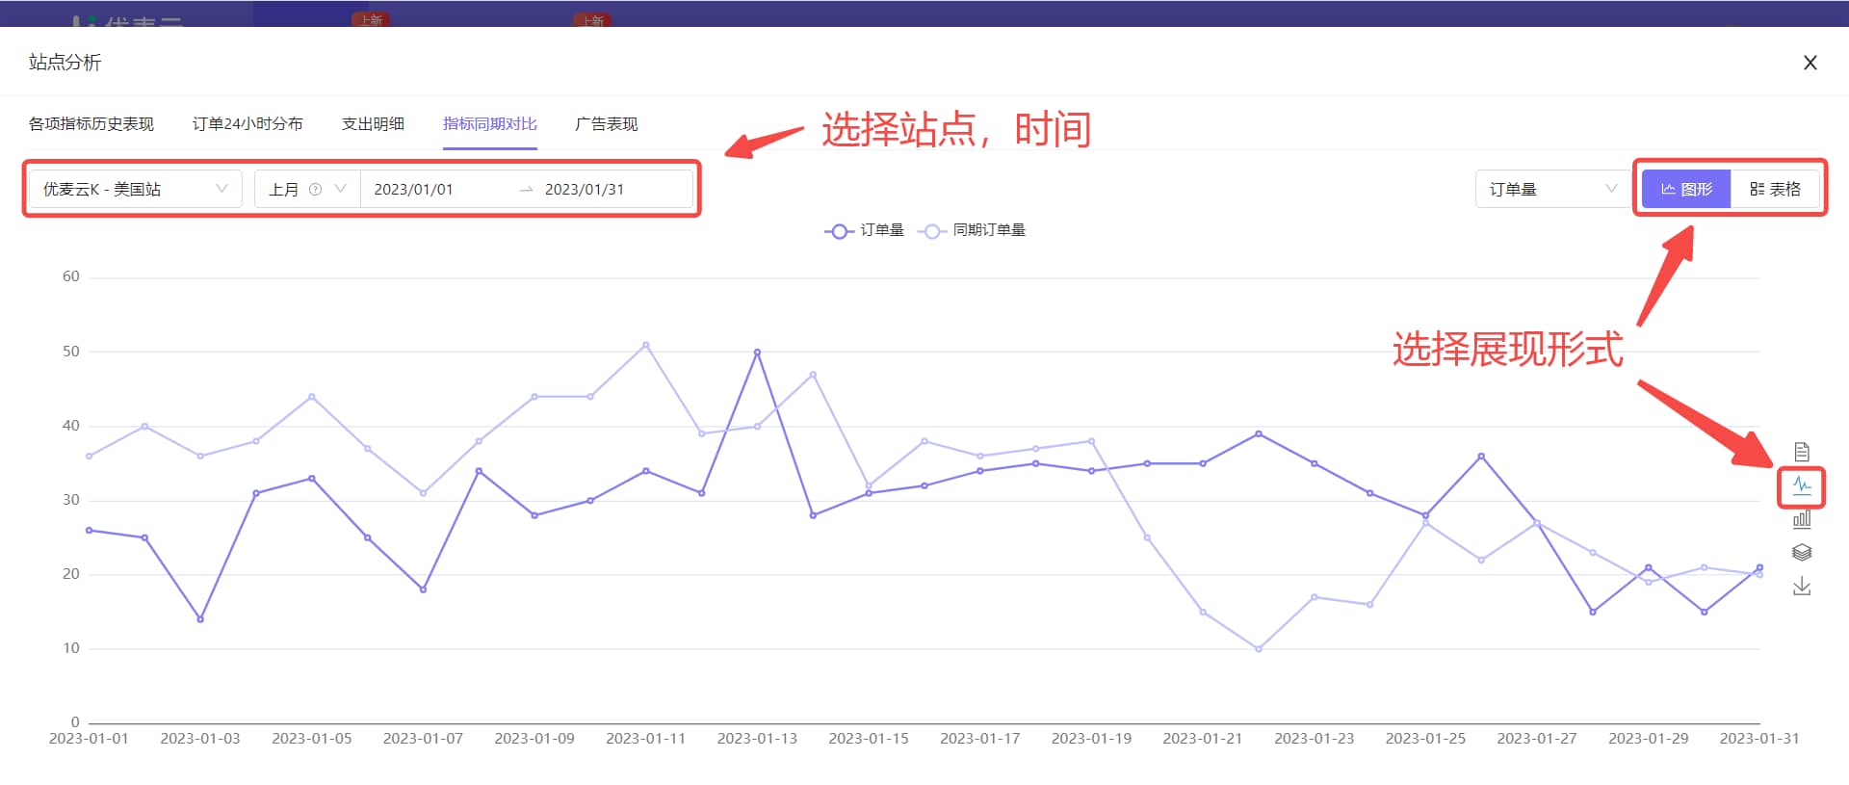Click the 站点分析 dialog title
Viewport: 1849px width, 785px height.
click(x=65, y=63)
